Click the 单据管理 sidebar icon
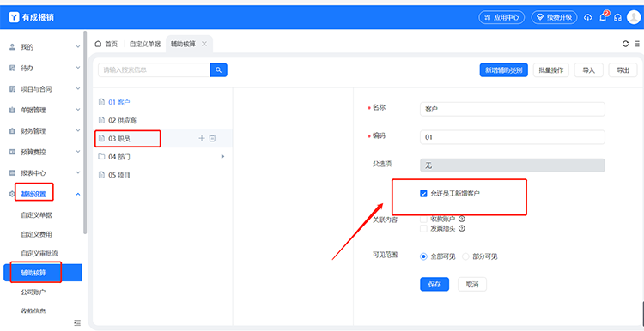Screen dimensions: 644x331 (x=12, y=110)
